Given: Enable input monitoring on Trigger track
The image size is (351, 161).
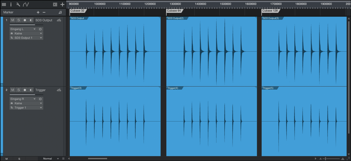Looking at the screenshot, I should coord(31,90).
